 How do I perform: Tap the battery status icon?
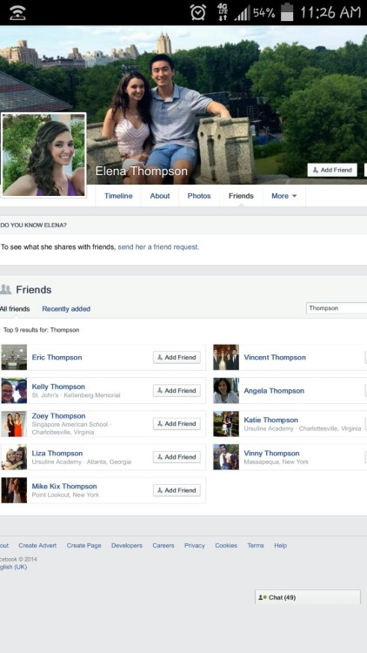click(x=287, y=12)
